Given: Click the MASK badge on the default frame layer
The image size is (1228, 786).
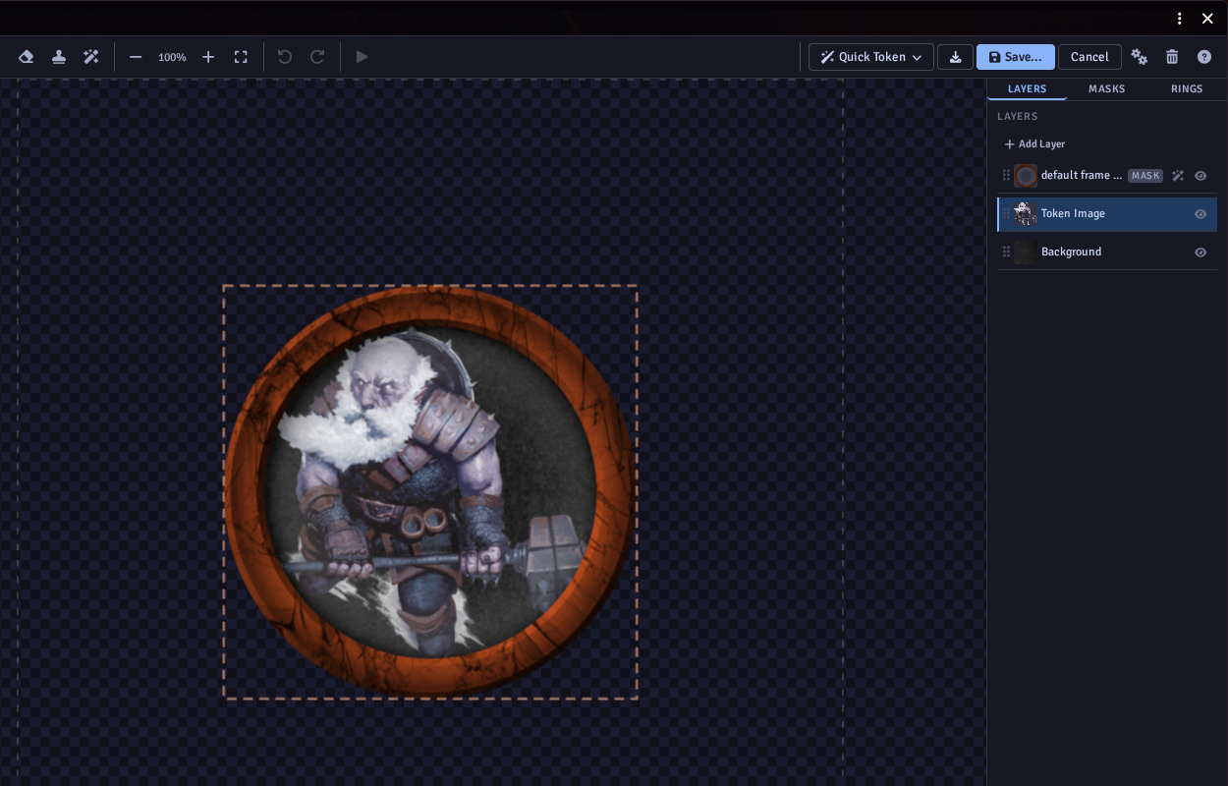Looking at the screenshot, I should click(1145, 176).
